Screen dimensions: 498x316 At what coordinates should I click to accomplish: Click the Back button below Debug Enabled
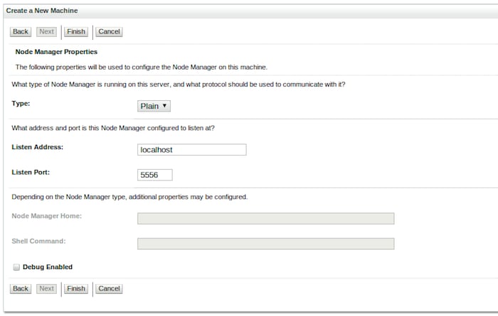pyautogui.click(x=21, y=288)
